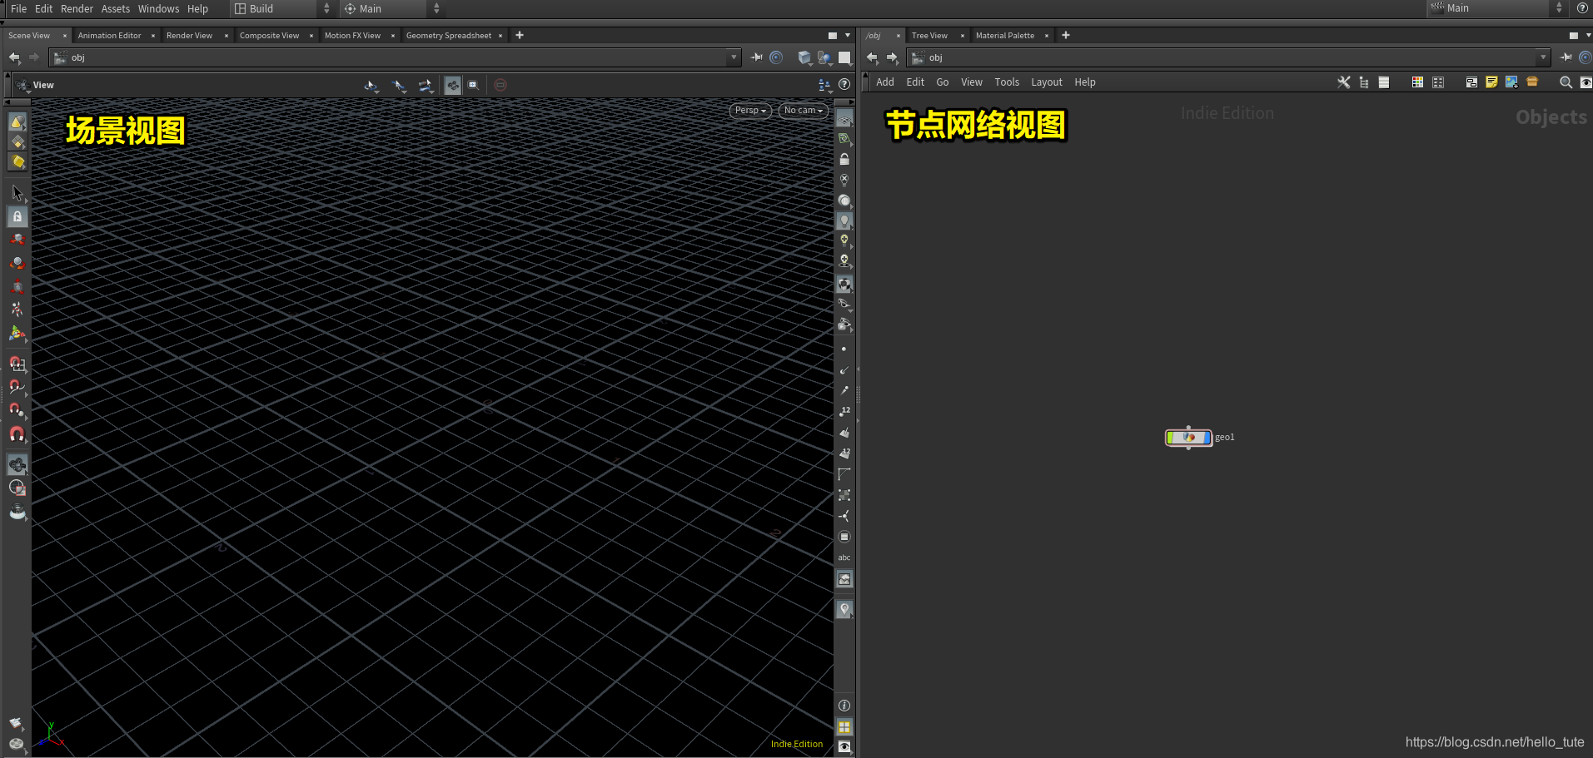Switch to the Animation Editor tab
The height and width of the screenshot is (758, 1593).
tap(109, 36)
